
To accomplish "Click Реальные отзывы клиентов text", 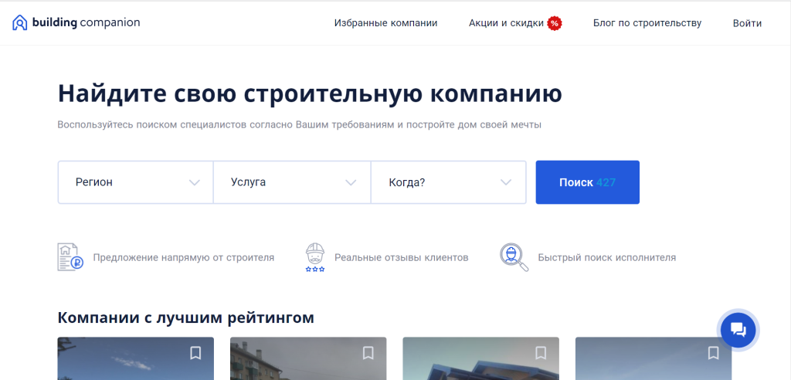I will coord(402,258).
